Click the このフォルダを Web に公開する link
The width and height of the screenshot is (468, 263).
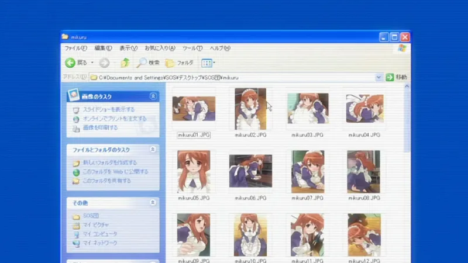[115, 171]
